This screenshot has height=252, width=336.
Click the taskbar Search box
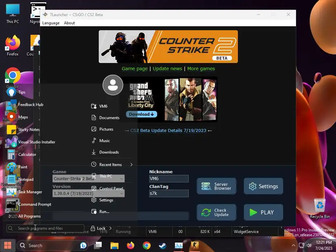(x=52, y=245)
